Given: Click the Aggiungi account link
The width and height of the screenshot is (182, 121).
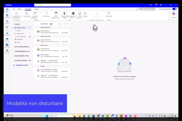Looking at the screenshot, I should [22, 65].
